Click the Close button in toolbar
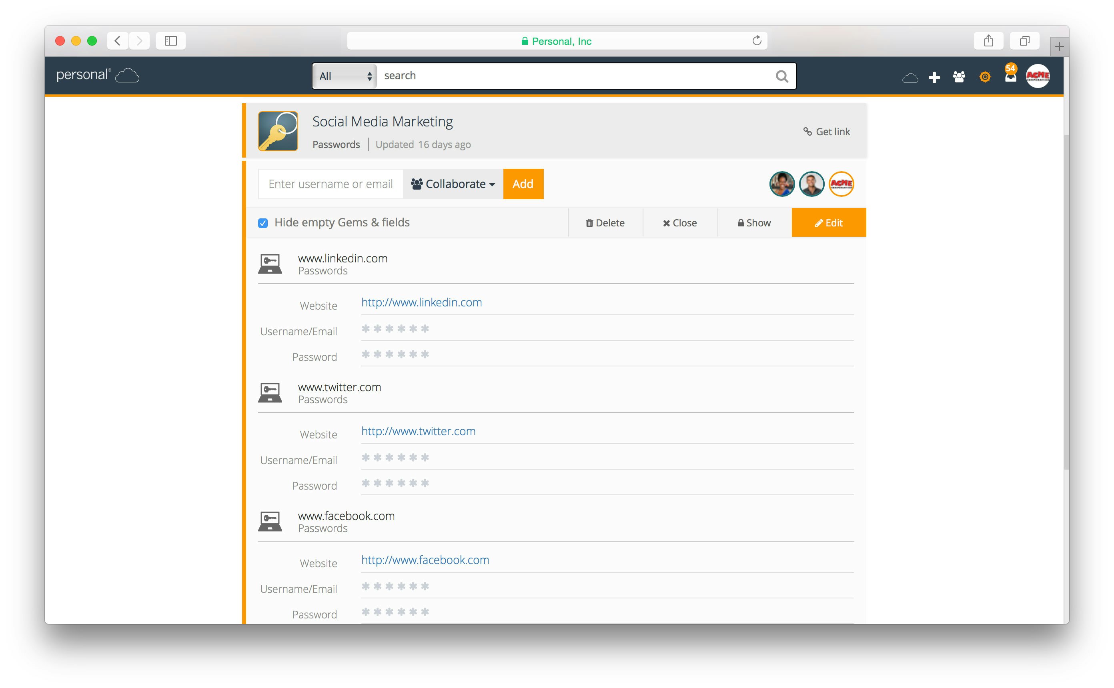The image size is (1114, 688). [x=679, y=222]
